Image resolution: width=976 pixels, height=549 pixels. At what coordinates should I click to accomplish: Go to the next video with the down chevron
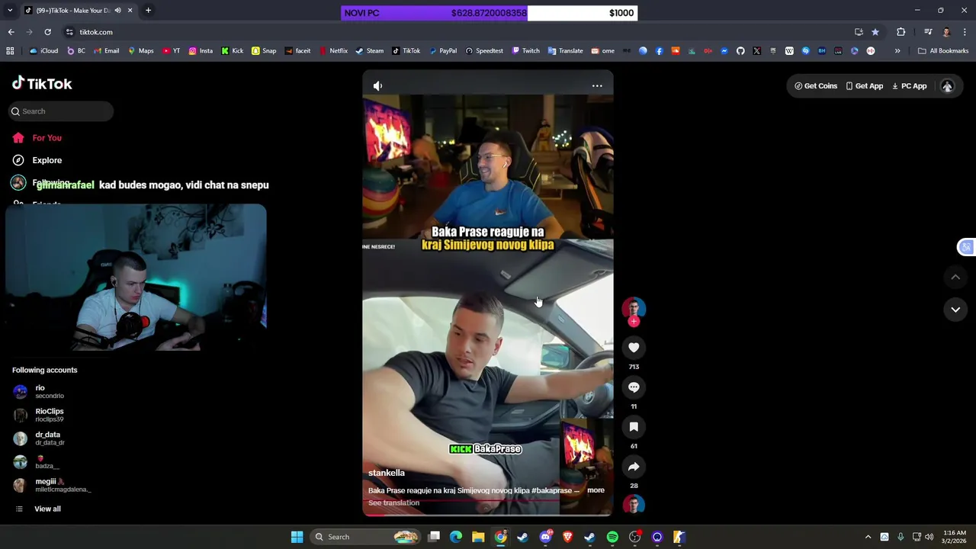[x=955, y=310]
